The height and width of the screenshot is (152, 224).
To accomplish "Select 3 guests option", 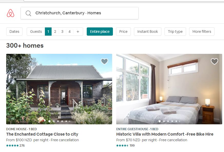I will 62,32.
